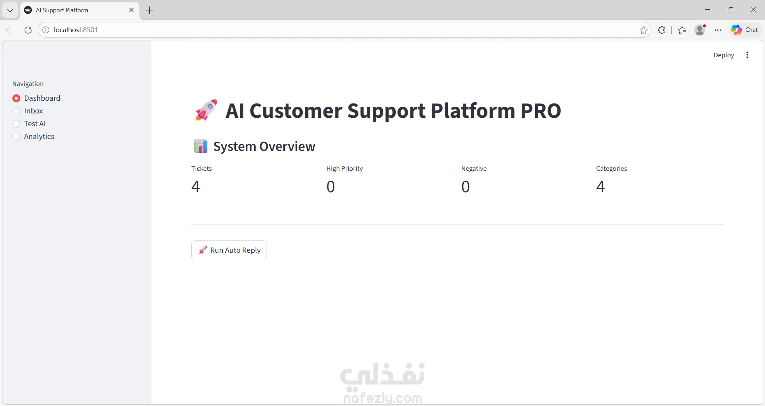
Task: Click the site information icon
Action: [x=46, y=30]
